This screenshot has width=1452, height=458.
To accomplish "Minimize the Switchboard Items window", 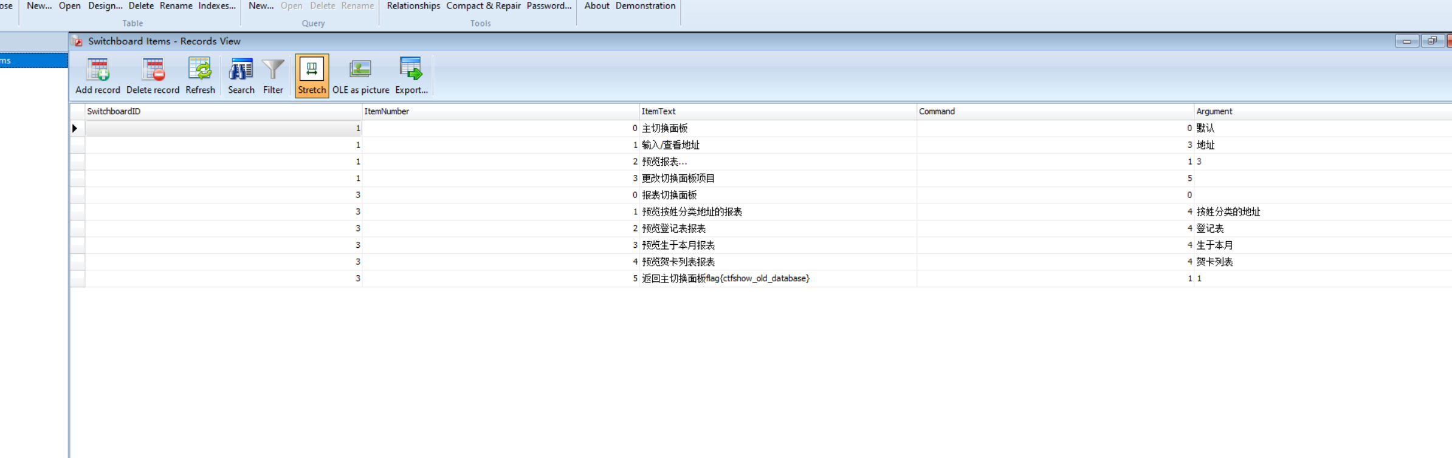I will pos(1406,41).
